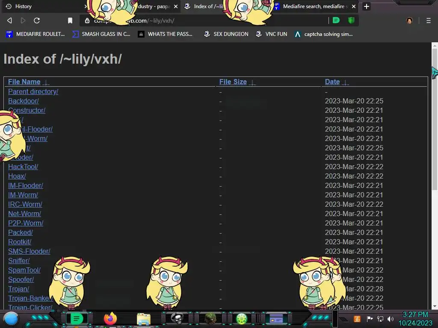Image resolution: width=438 pixels, height=328 pixels.
Task: Open the Sniffer/ folder link
Action: coord(19,261)
